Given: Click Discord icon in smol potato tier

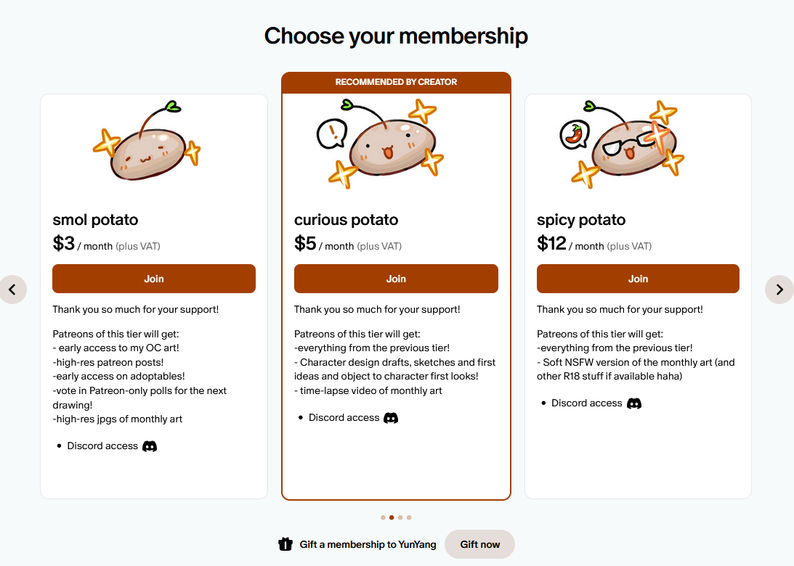Looking at the screenshot, I should tap(150, 446).
